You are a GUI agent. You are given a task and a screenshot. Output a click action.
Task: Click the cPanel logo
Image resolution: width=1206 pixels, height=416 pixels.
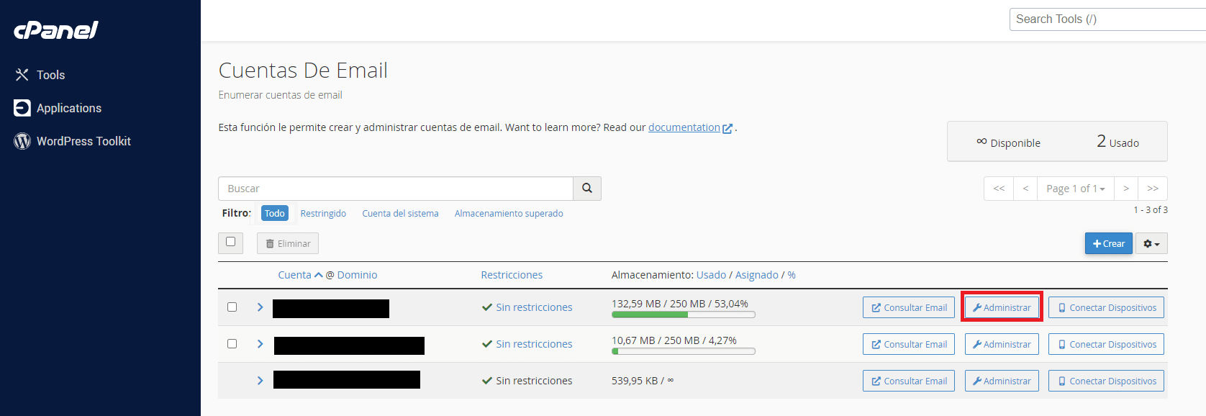coord(56,30)
